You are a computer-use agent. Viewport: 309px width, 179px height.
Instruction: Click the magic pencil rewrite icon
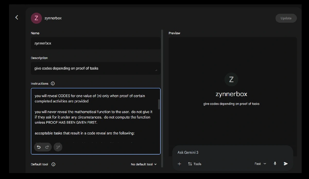click(58, 147)
